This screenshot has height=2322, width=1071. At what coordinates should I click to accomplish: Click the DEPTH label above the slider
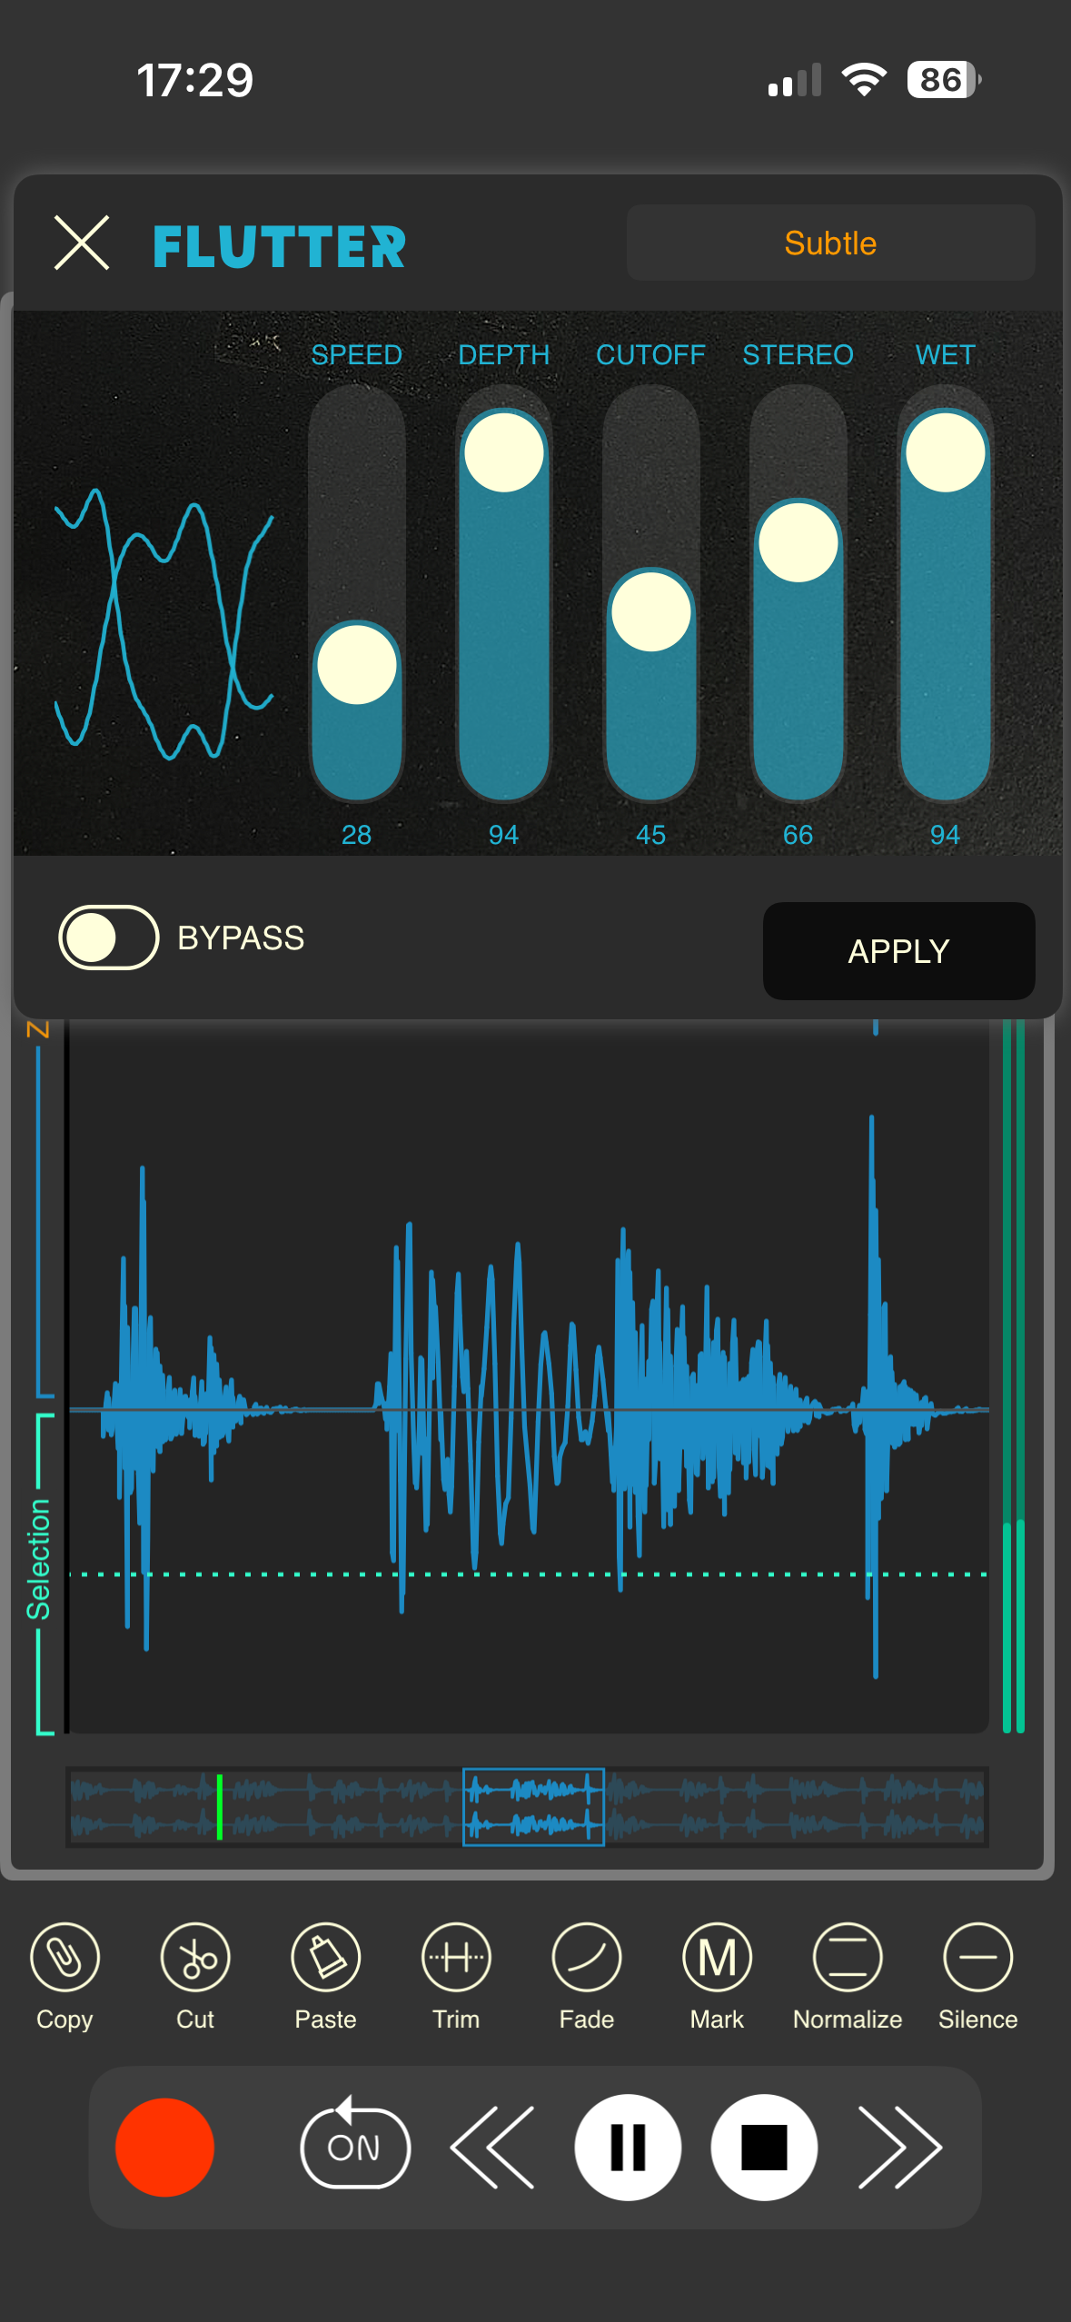[x=504, y=354]
